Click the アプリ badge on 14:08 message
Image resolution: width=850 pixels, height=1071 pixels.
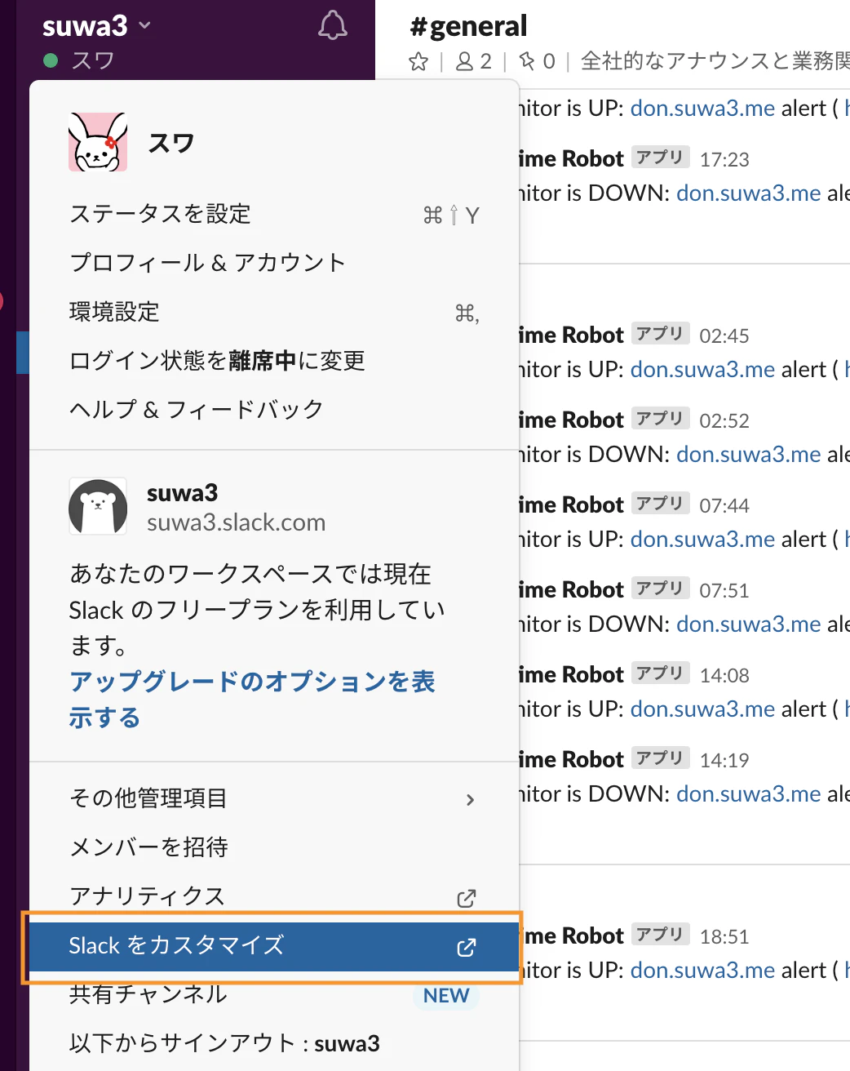(x=661, y=673)
